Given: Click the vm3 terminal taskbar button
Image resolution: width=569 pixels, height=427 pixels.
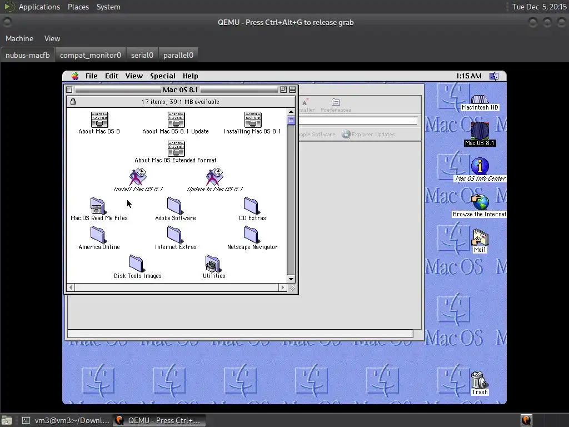Looking at the screenshot, I should click(66, 420).
